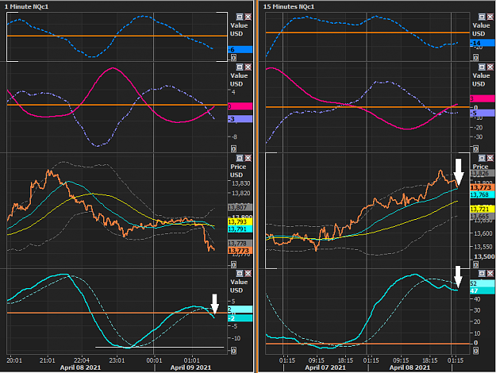Select the 1 Minute NQc1 chart title
496x373 pixels.
click(x=27, y=6)
